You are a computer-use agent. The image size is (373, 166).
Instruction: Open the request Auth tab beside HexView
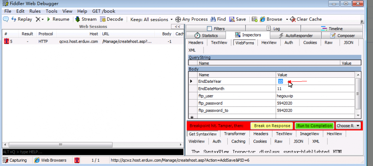[288, 43]
